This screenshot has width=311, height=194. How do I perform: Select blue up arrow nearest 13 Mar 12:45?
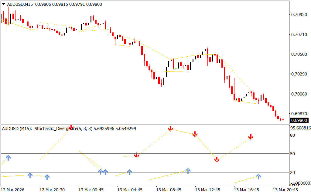tap(188, 171)
